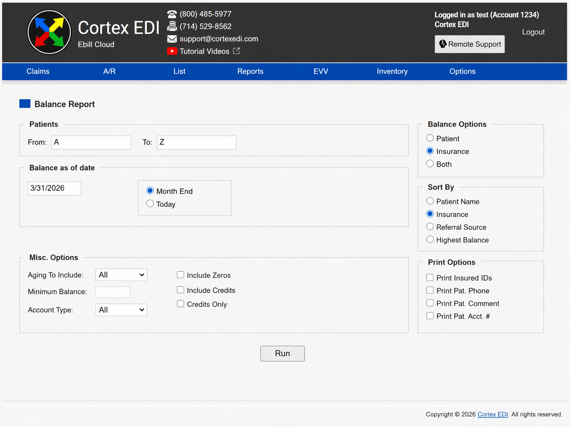Open the Tutorial Videos link
The height and width of the screenshot is (427, 570).
tap(205, 52)
